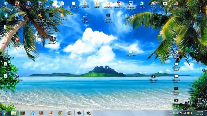Launch the Skype desktop shortcut
This screenshot has height=116, width=207.
point(142,5)
